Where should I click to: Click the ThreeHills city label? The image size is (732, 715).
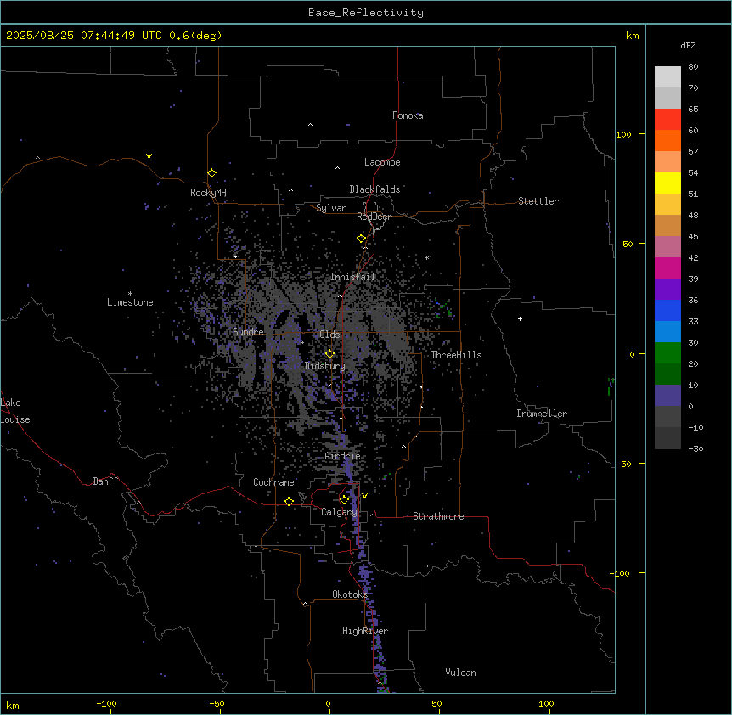pos(456,355)
